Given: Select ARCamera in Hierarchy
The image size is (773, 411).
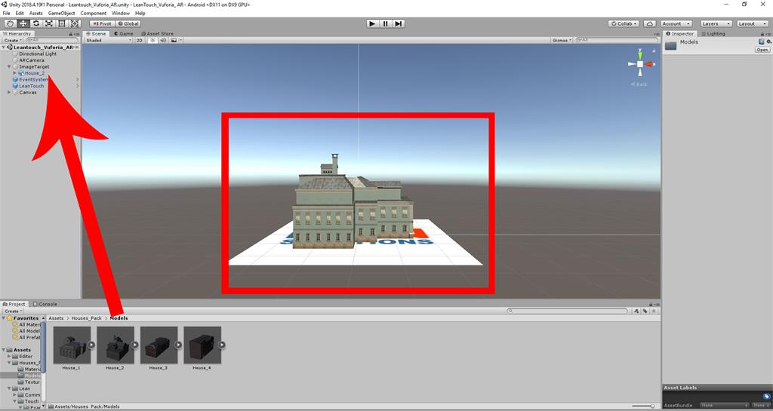Looking at the screenshot, I should [x=31, y=60].
